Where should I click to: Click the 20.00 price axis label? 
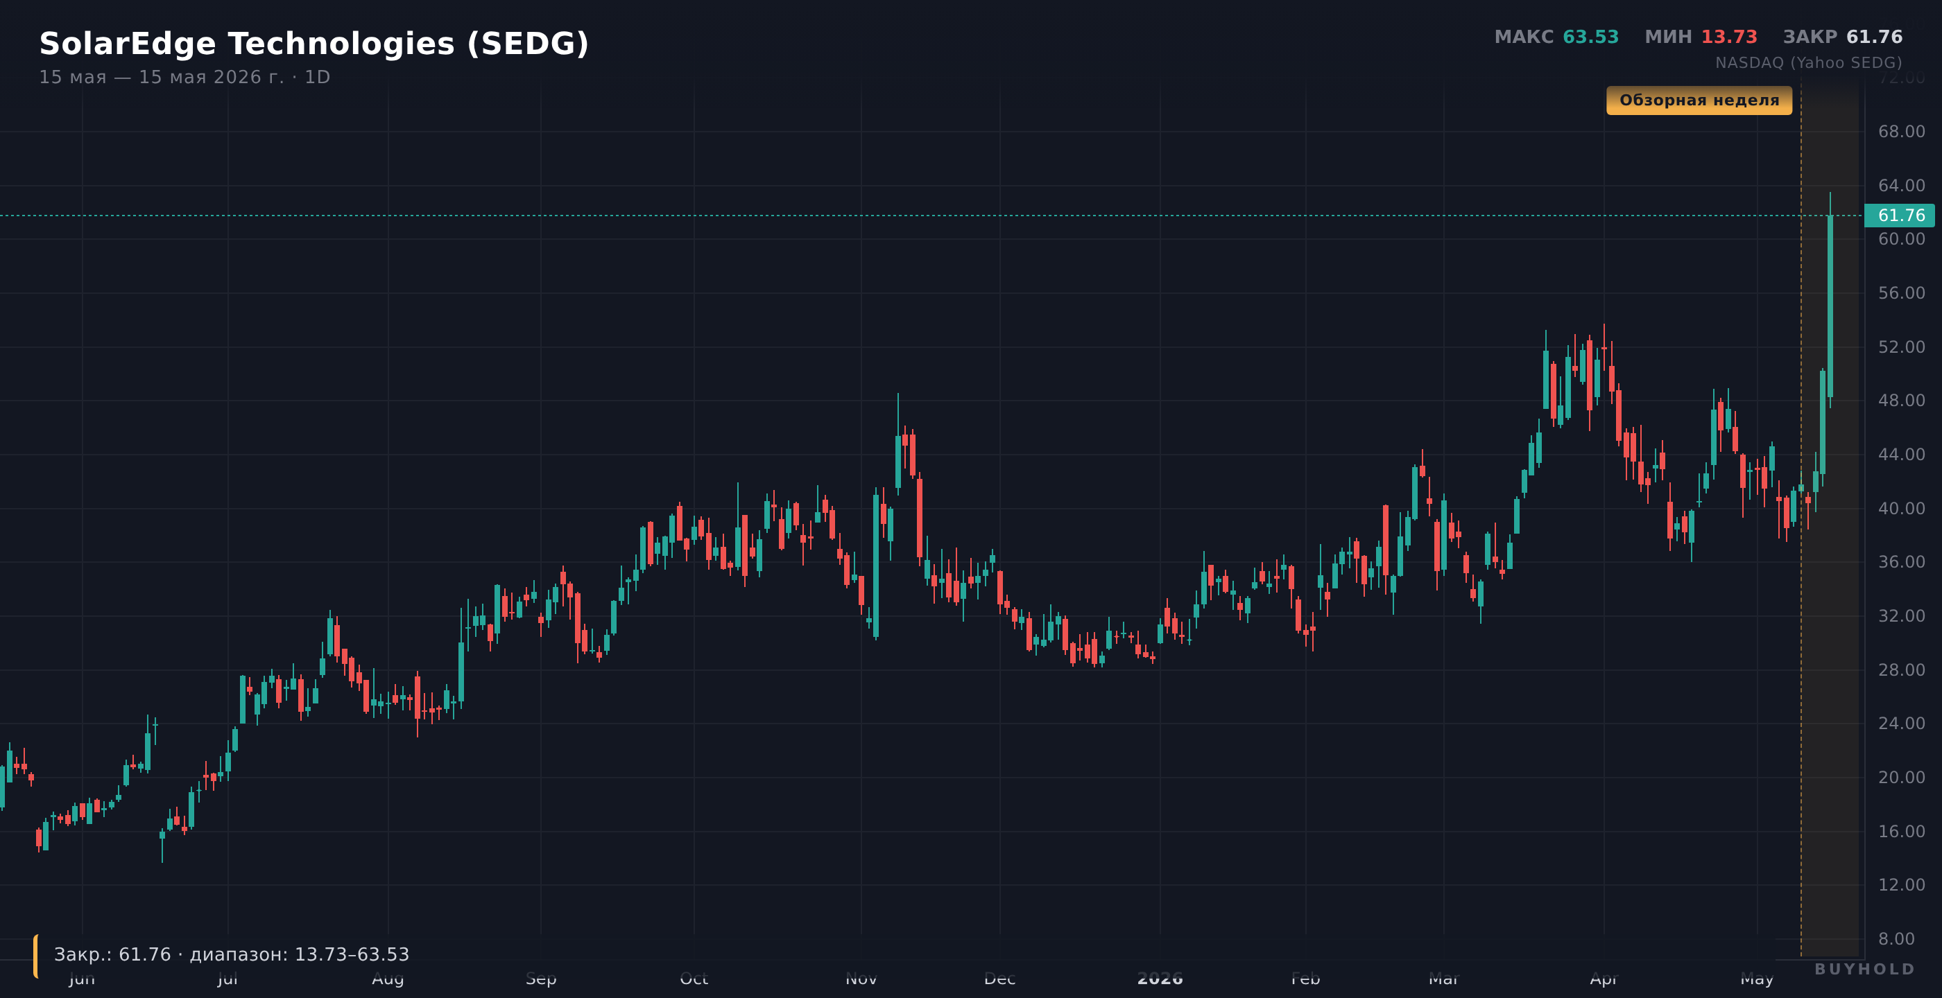[x=1901, y=778]
